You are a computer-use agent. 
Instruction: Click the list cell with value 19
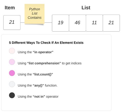click(60, 23)
